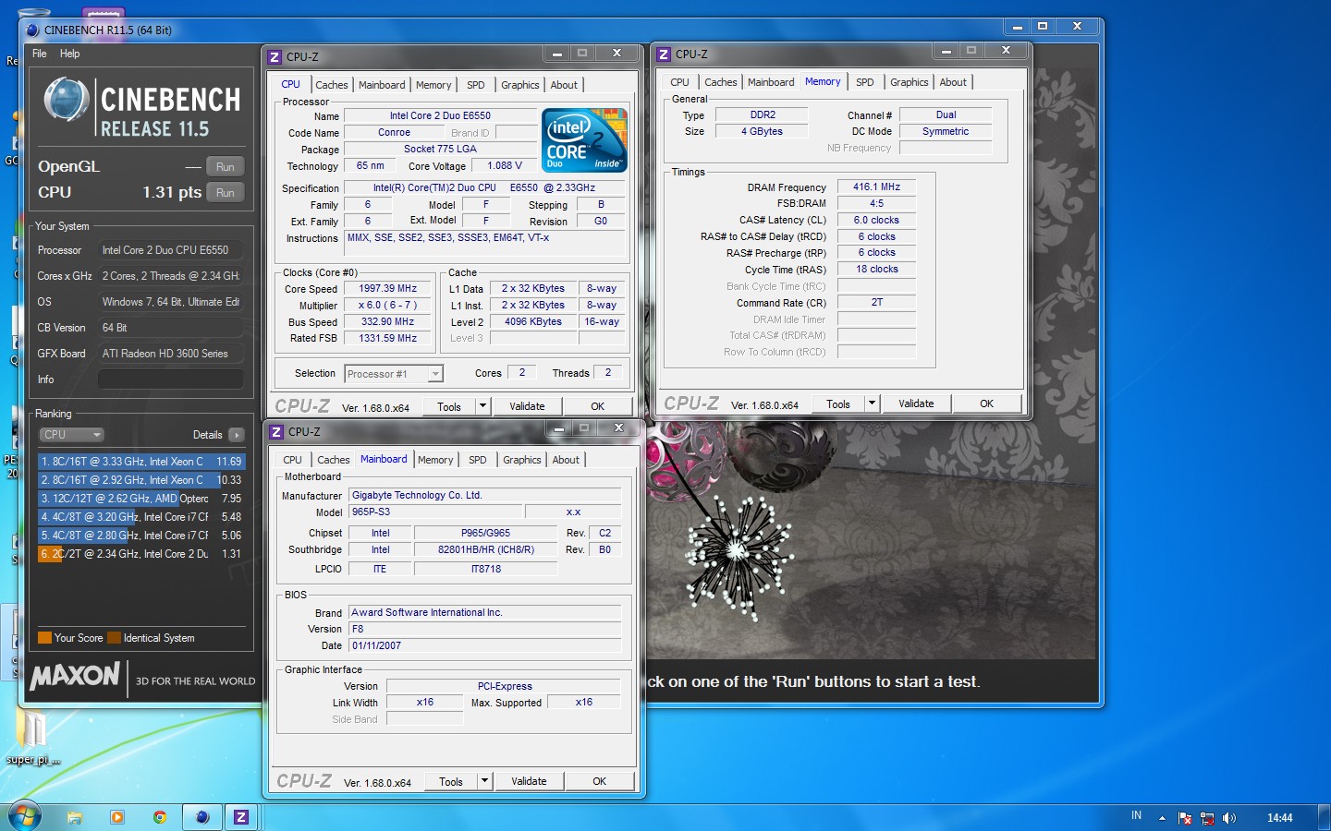
Task: Open Tools dropdown arrow in CPU tab window
Action: pos(482,406)
